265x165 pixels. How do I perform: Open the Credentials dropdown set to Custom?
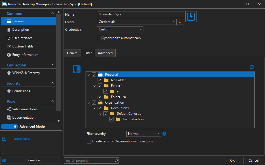[120, 29]
